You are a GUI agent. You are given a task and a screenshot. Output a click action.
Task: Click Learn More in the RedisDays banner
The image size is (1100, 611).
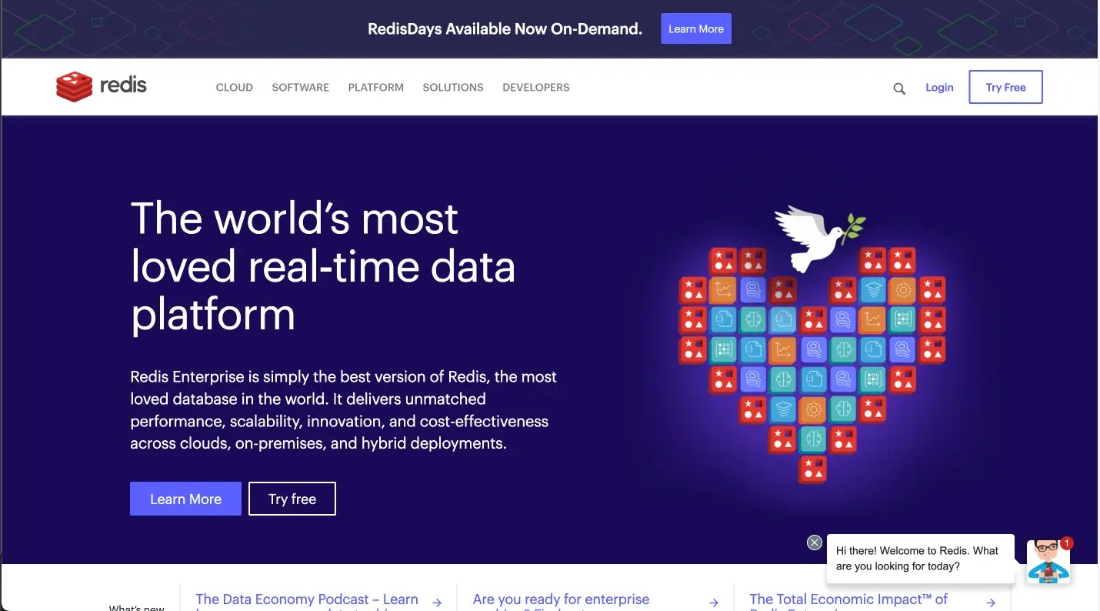[696, 28]
